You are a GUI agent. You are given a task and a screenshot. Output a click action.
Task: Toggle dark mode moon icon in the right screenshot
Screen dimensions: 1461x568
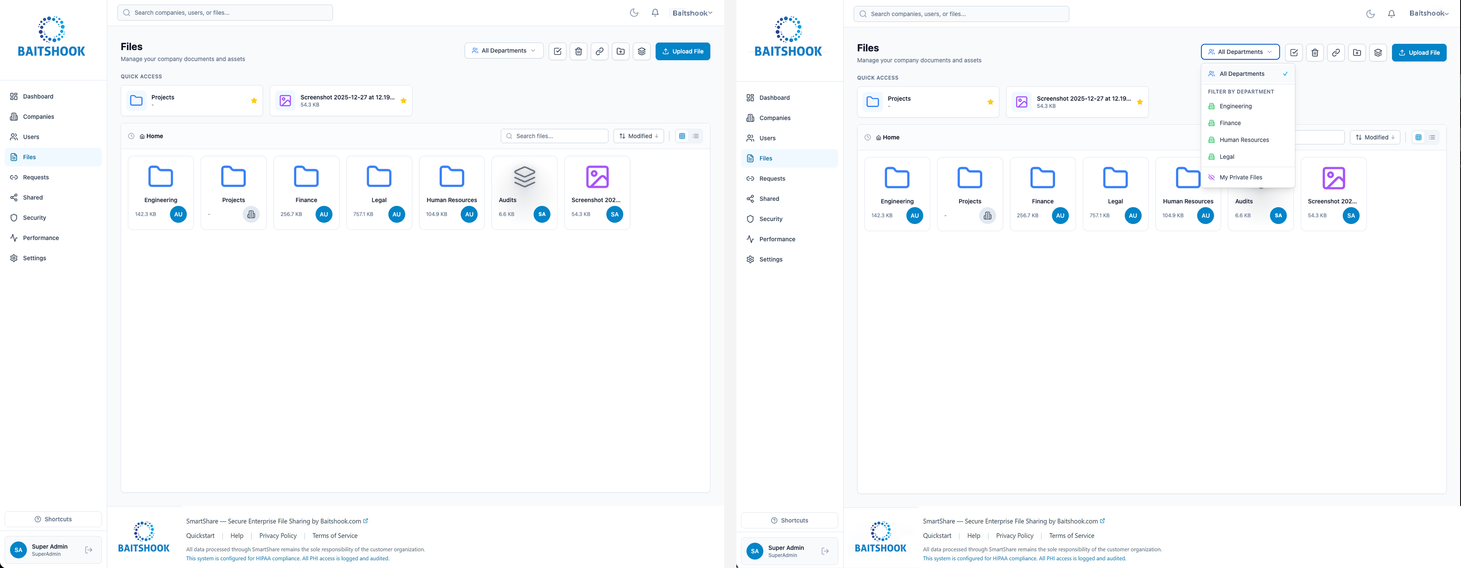[x=1370, y=14]
